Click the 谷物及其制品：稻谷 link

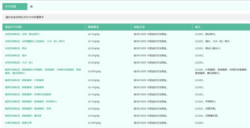(16, 48)
